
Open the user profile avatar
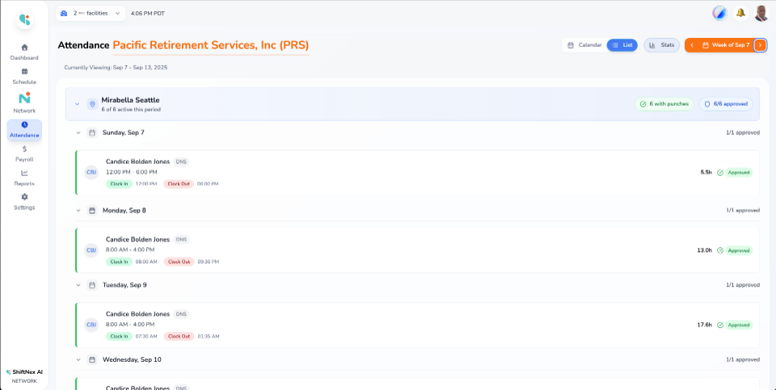[761, 14]
